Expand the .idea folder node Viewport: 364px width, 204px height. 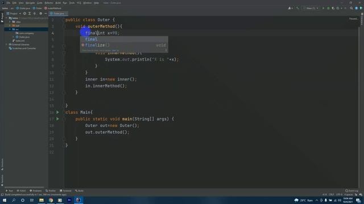pos(10,22)
